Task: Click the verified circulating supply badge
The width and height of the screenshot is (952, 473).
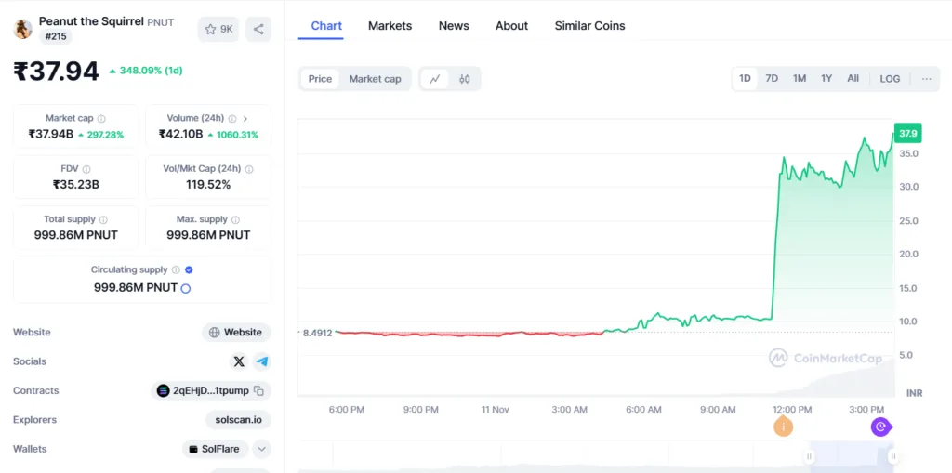Action: [189, 270]
